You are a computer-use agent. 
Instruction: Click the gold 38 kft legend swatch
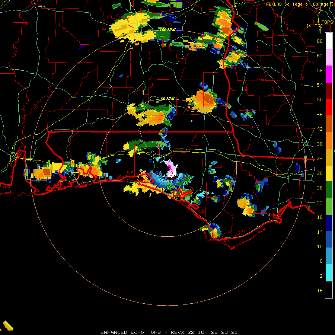pos(329,157)
